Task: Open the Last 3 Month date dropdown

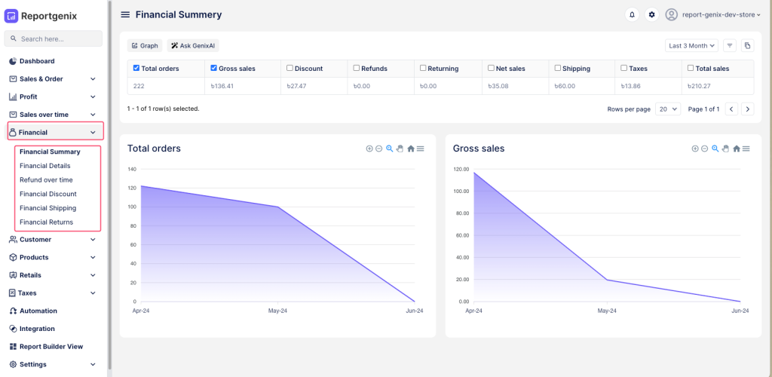Action: coord(691,46)
